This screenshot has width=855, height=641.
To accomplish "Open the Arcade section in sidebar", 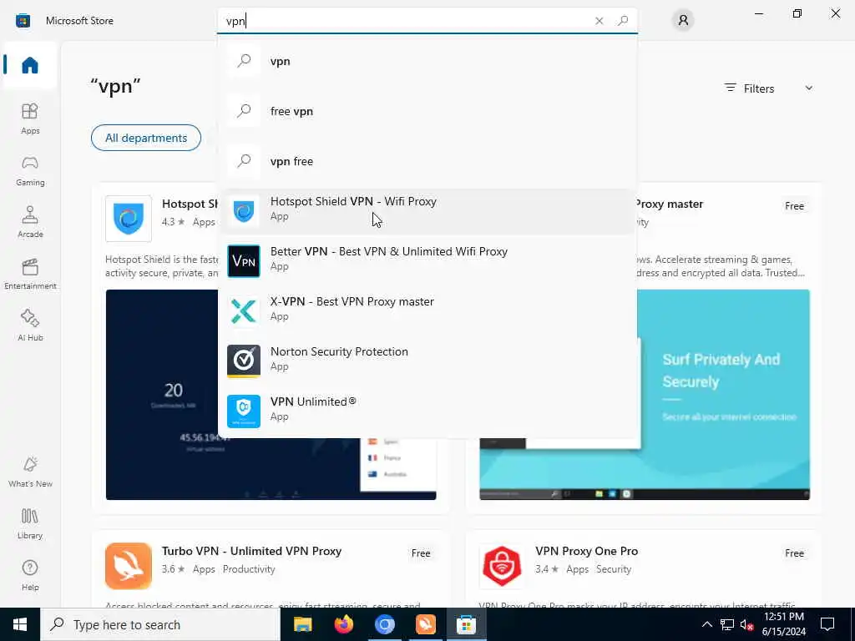I will (x=30, y=222).
